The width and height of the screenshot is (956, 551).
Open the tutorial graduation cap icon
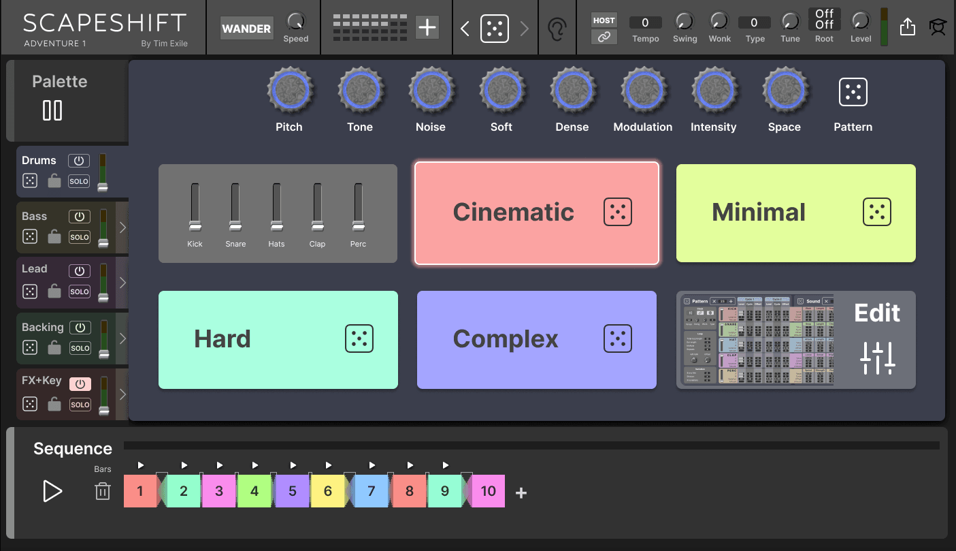938,27
